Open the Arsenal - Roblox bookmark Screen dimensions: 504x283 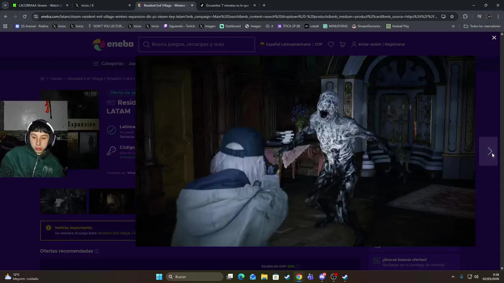click(31, 26)
